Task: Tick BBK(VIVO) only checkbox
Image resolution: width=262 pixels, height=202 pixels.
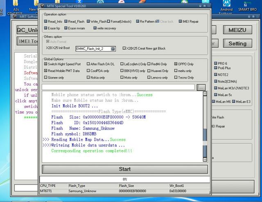Action: coord(122,71)
